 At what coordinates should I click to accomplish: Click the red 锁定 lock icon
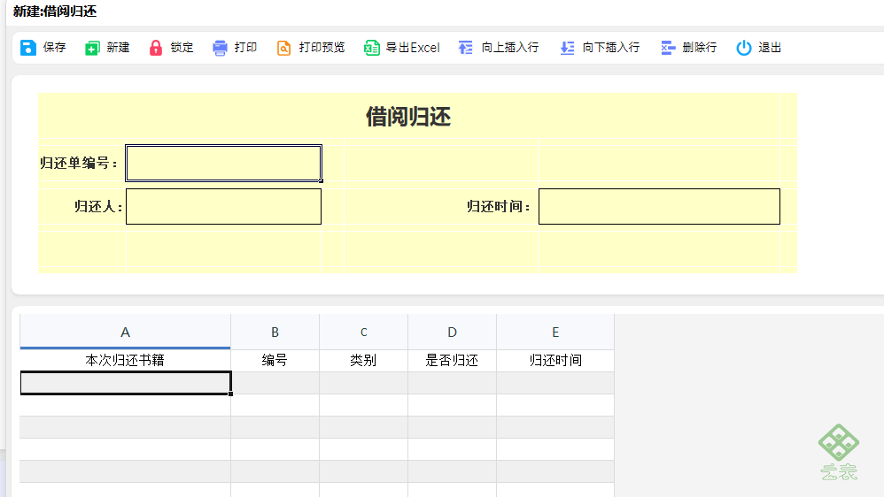coord(156,48)
